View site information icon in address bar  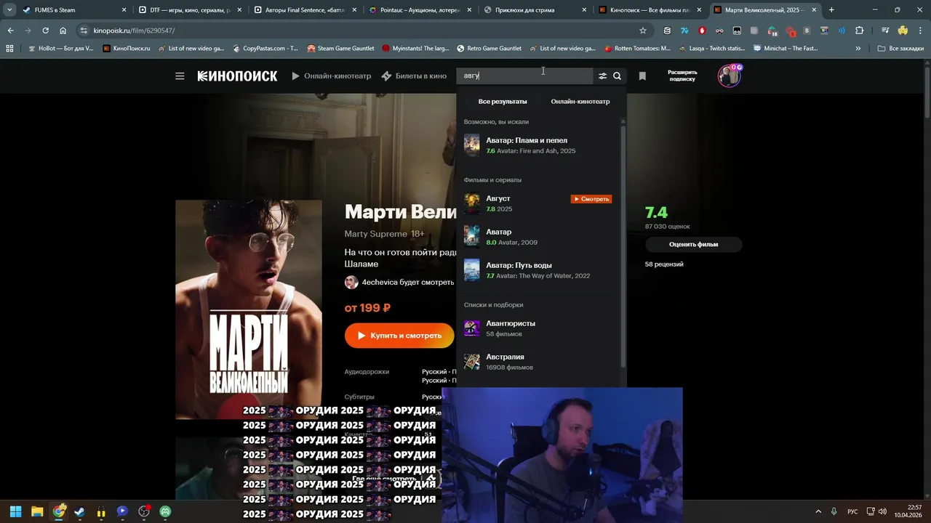coord(84,31)
